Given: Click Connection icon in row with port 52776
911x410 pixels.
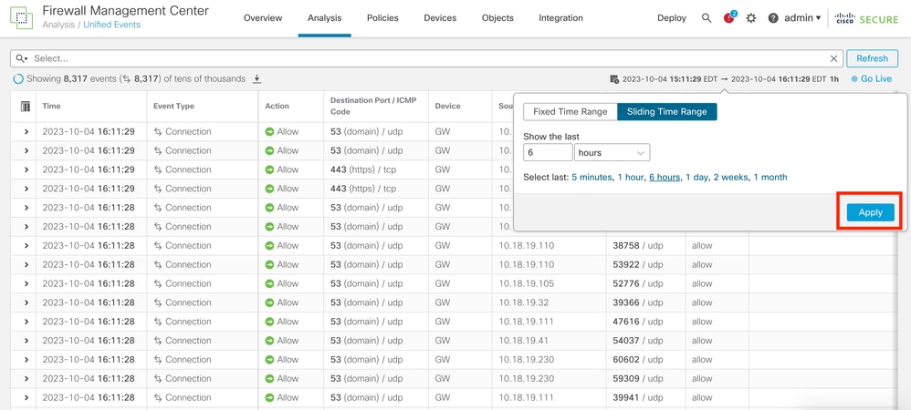Looking at the screenshot, I should click(157, 283).
